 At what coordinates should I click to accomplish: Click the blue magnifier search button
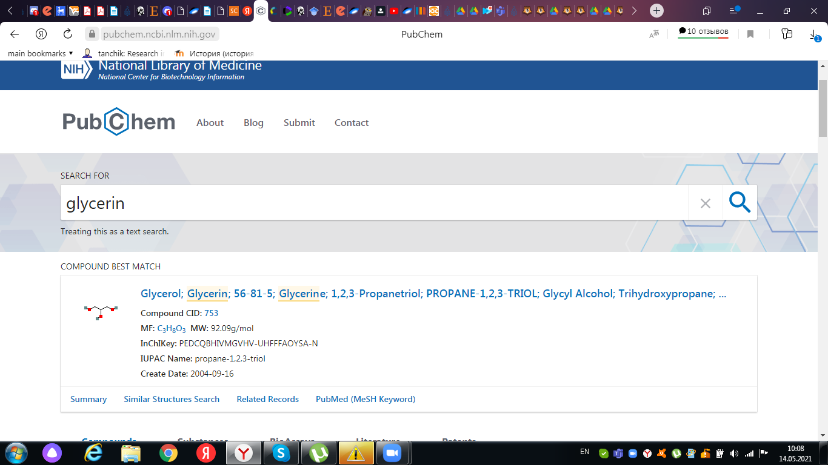(x=740, y=203)
